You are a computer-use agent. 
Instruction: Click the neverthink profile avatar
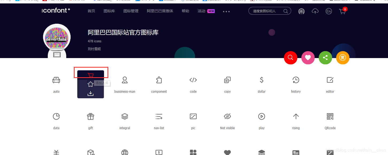(x=57, y=38)
